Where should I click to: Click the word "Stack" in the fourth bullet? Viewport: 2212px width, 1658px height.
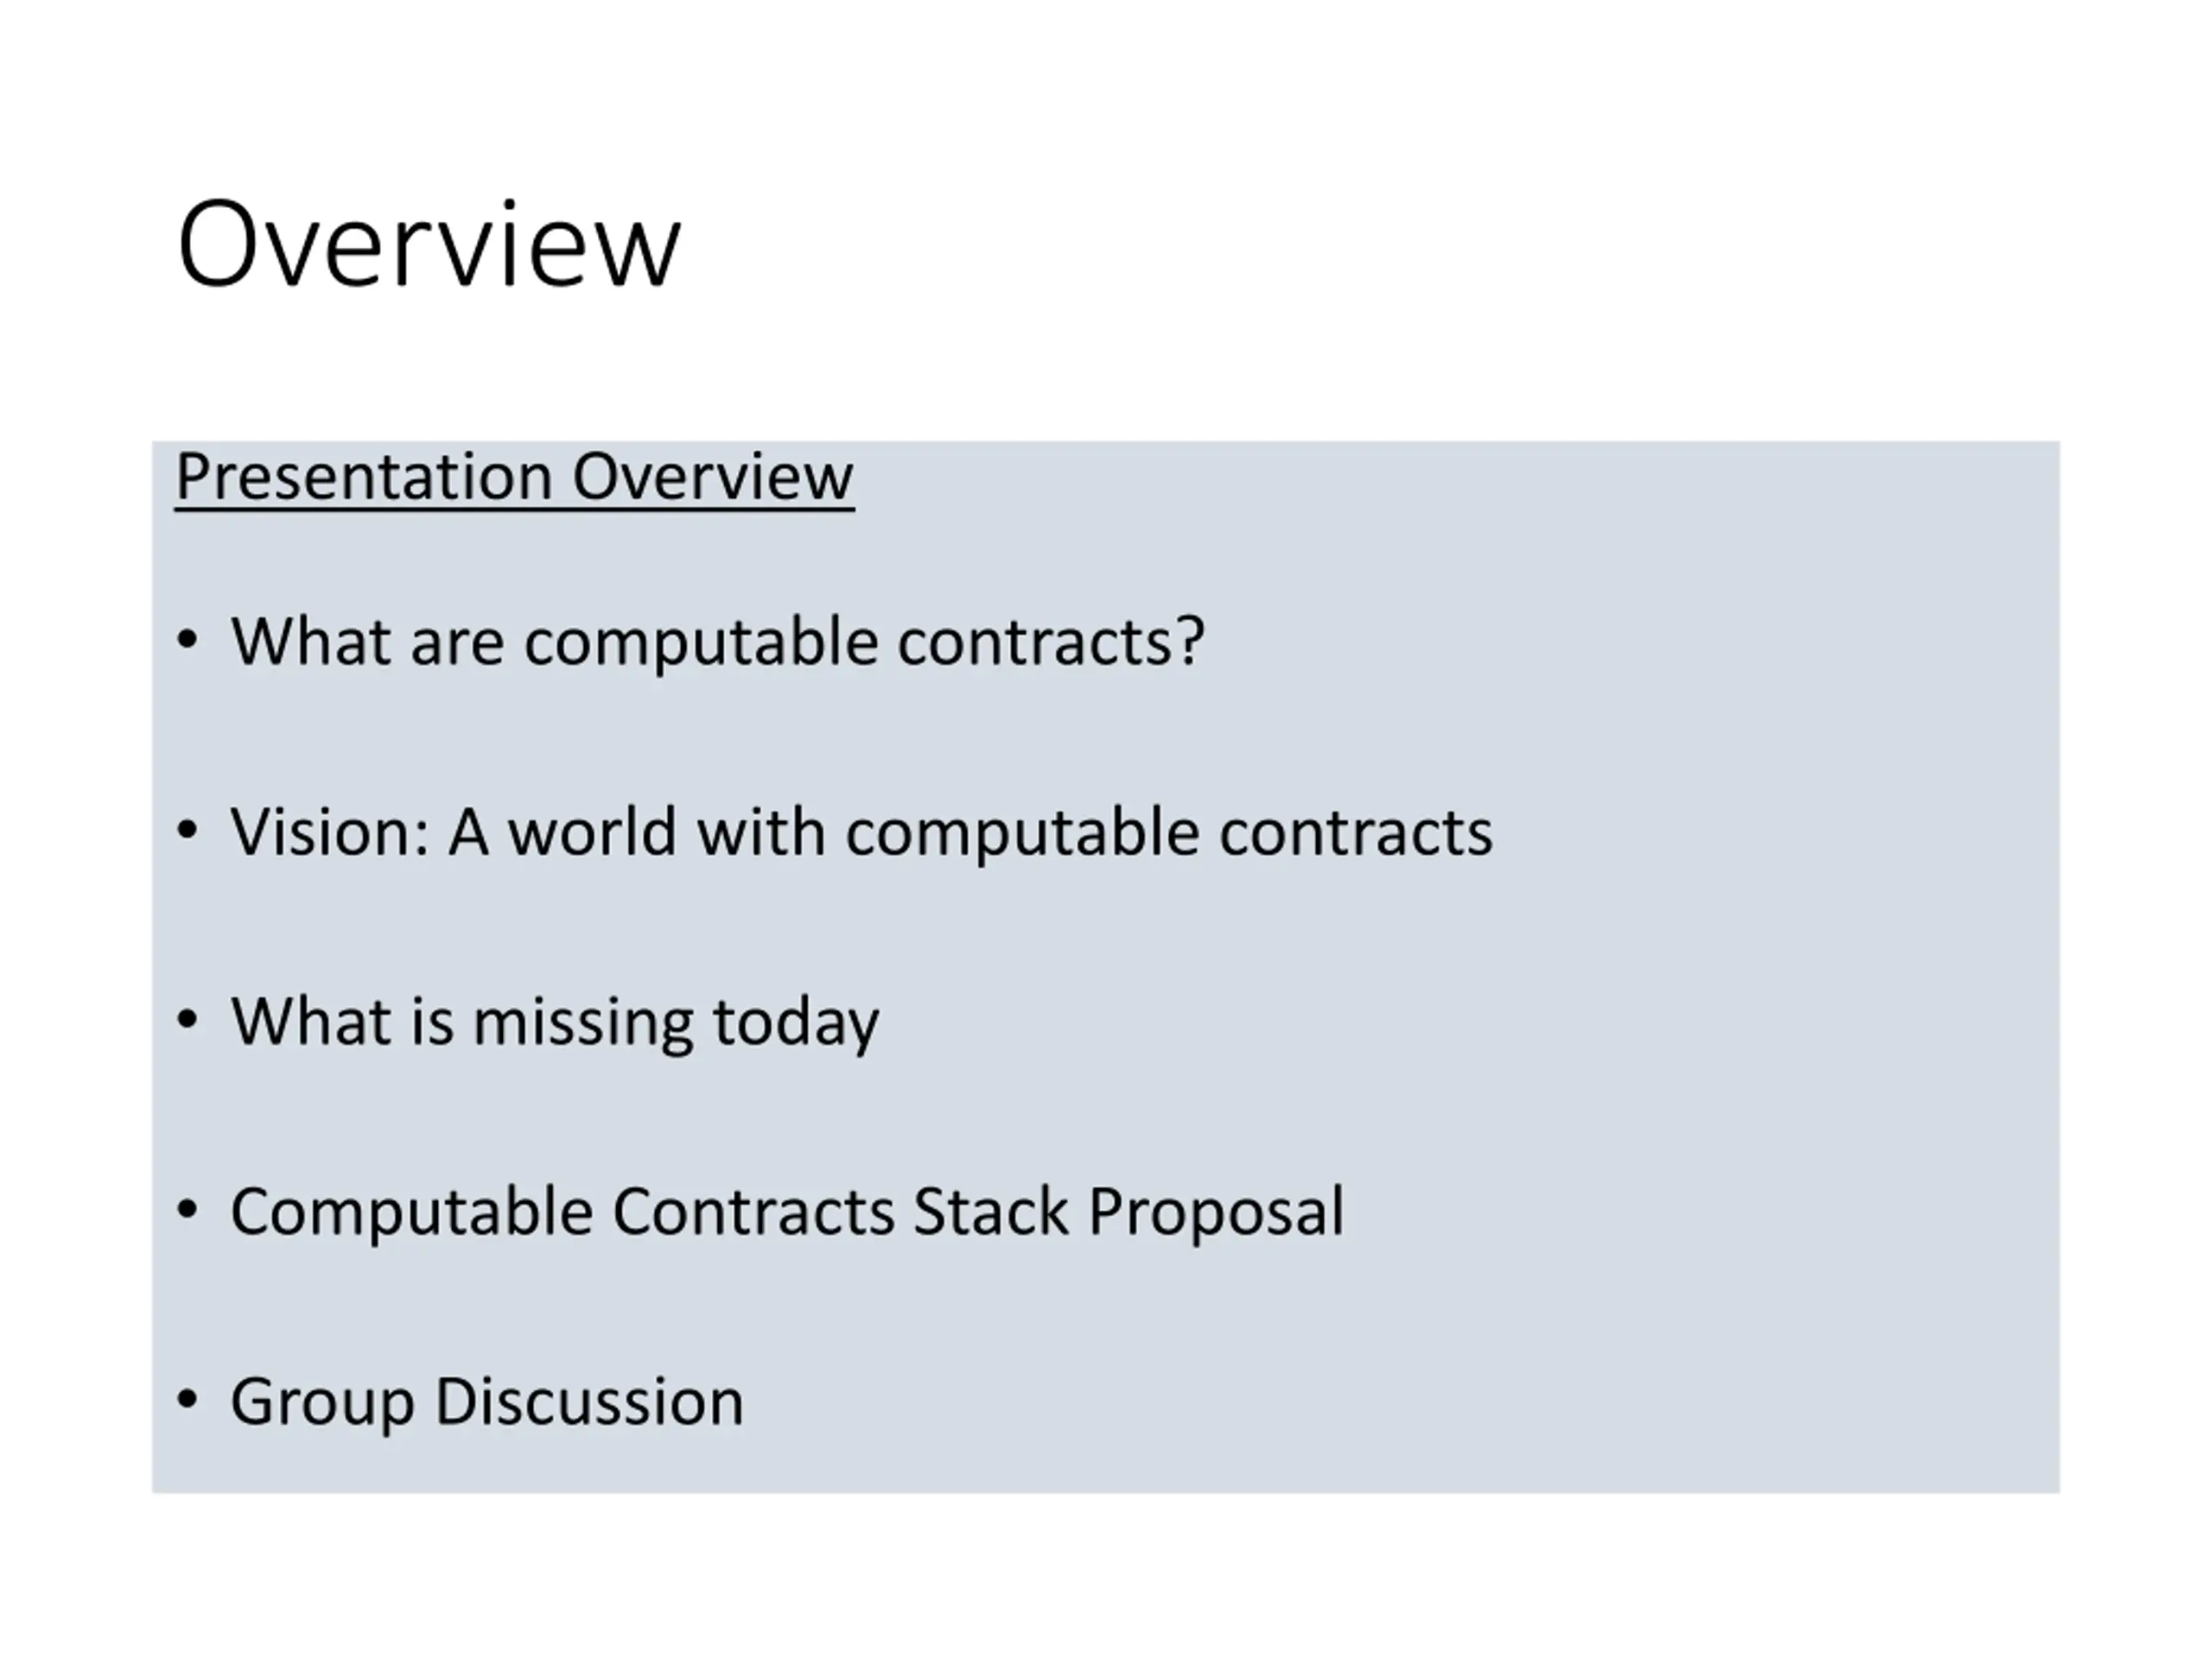(990, 1212)
